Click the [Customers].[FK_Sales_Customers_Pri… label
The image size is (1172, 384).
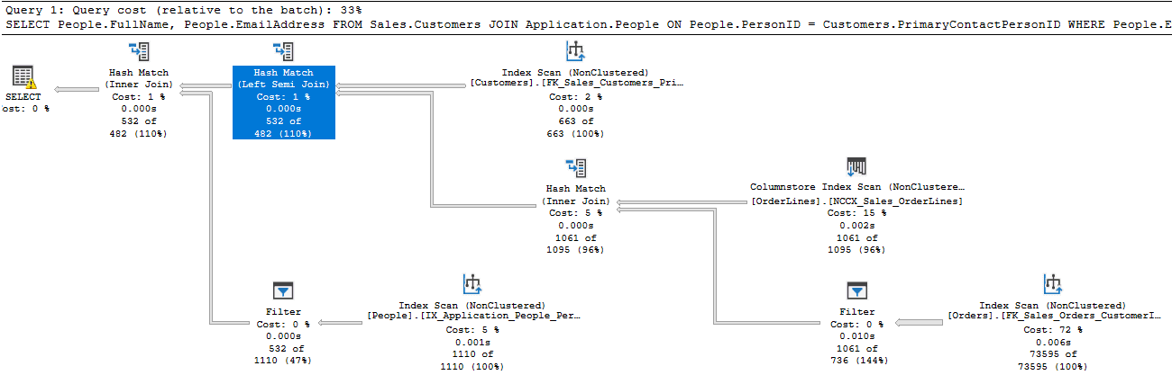[576, 84]
